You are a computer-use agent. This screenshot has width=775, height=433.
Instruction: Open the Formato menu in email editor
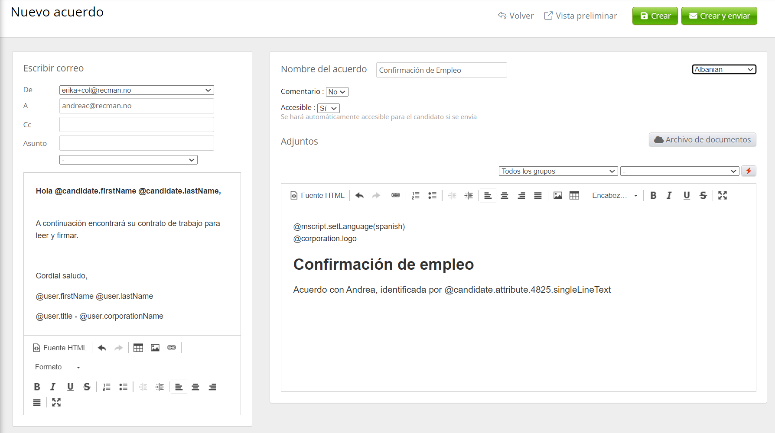pyautogui.click(x=57, y=367)
